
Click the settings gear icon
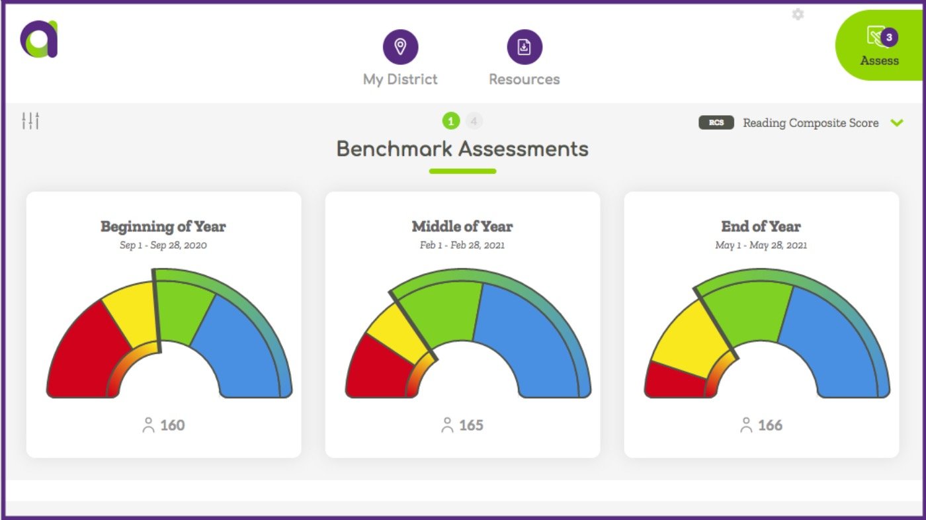tap(798, 14)
